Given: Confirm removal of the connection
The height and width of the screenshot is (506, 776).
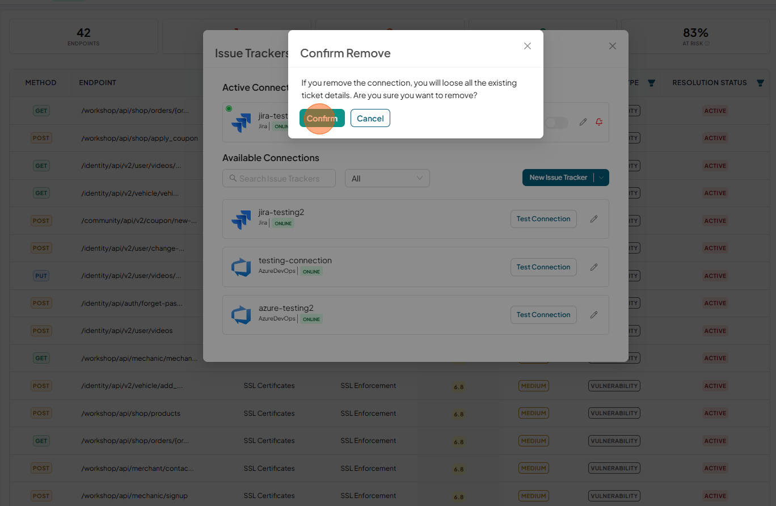Looking at the screenshot, I should (322, 118).
